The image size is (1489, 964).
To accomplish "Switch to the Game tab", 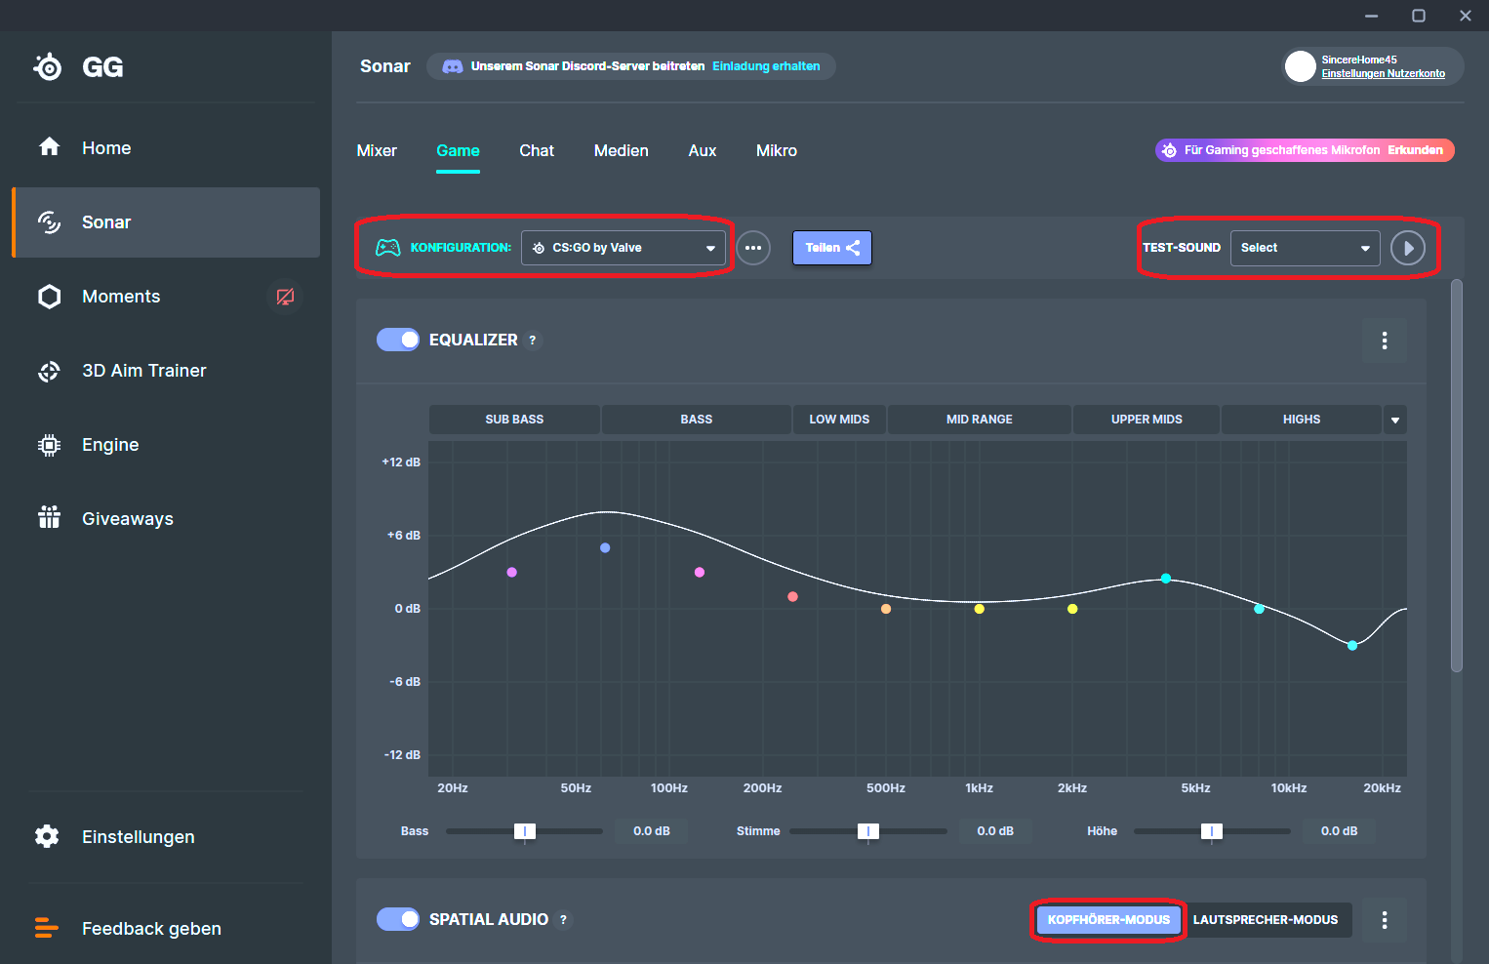I will (x=458, y=150).
